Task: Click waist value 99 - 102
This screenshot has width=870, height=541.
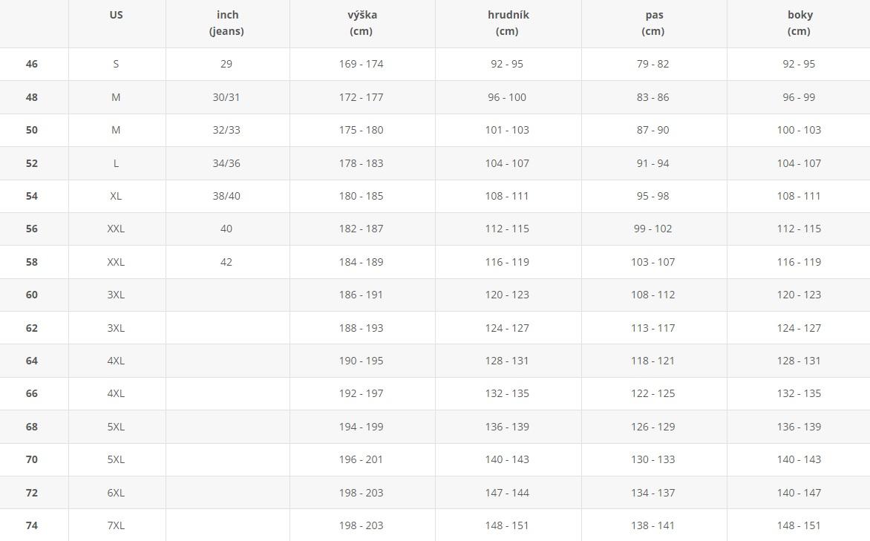Action: [x=653, y=229]
